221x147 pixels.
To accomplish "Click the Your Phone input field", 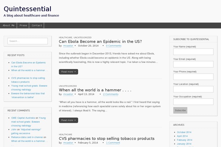I will click(193, 77).
